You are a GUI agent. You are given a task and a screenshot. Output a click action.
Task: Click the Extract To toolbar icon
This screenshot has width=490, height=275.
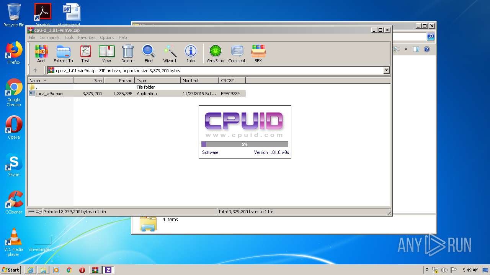tap(63, 53)
